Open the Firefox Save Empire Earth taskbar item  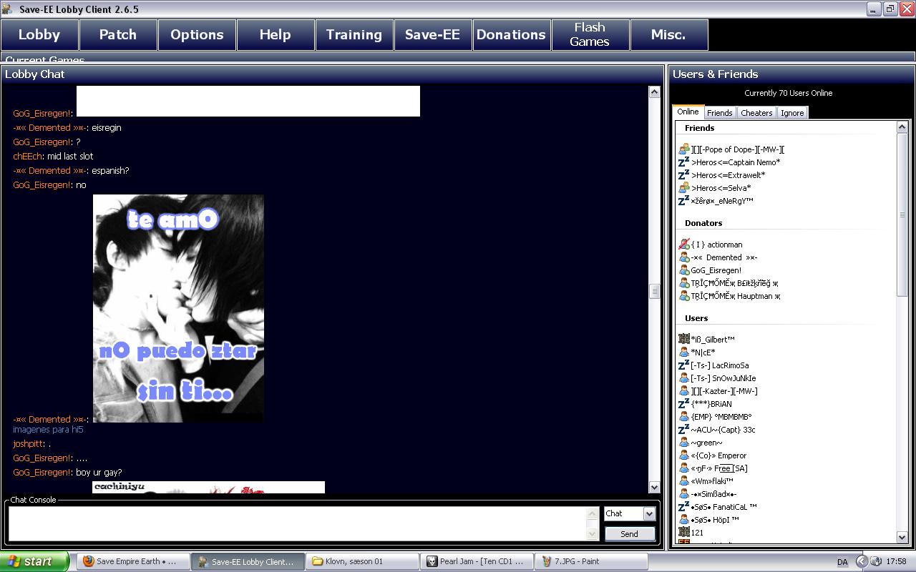(133, 561)
